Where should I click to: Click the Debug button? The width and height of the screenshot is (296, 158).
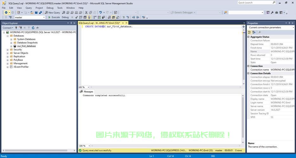point(65,17)
